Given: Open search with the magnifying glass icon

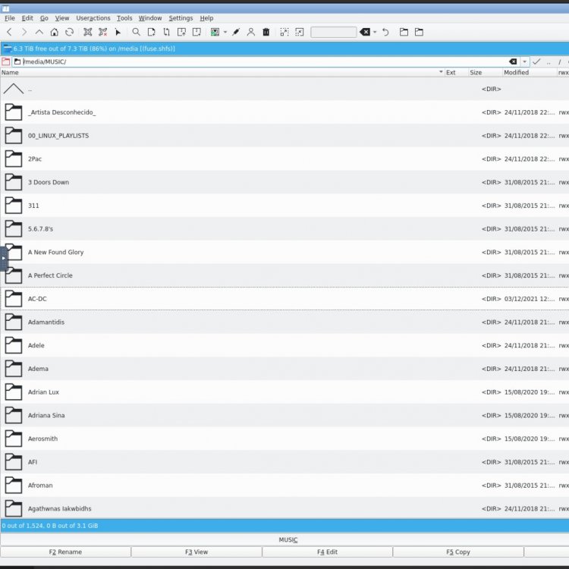Looking at the screenshot, I should [136, 33].
